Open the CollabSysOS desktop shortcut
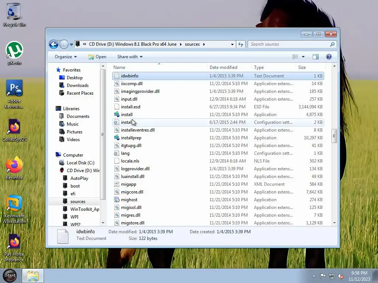This screenshot has height=283, width=378. [14, 130]
